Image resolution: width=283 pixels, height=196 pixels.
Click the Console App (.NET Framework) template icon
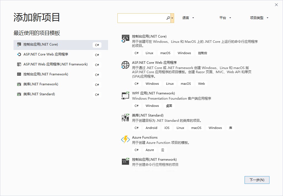[x=125, y=161]
